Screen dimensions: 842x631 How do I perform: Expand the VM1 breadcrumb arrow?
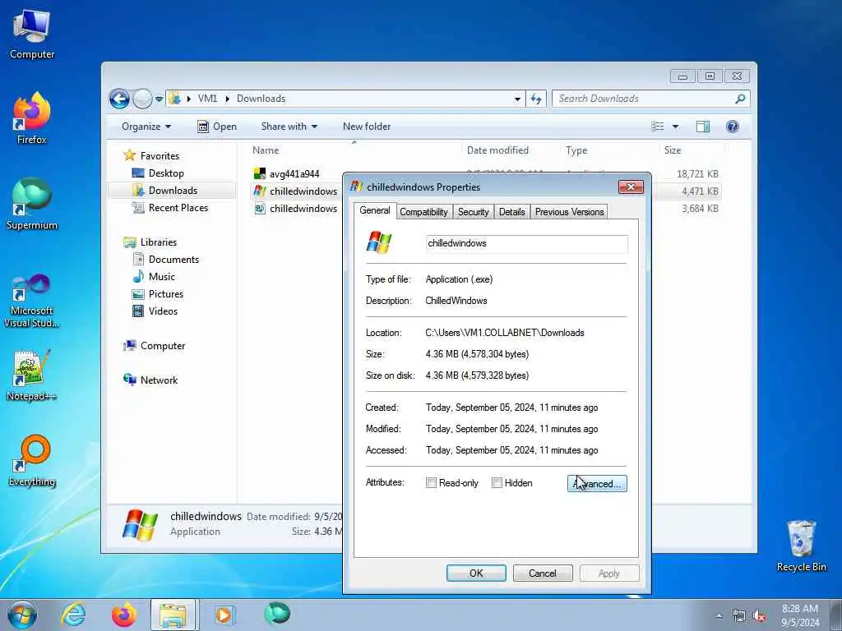(x=228, y=99)
